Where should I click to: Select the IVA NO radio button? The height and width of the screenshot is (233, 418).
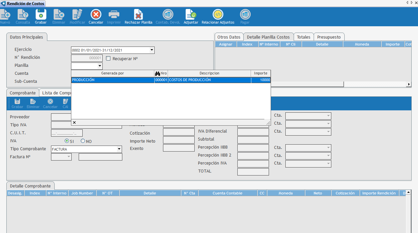tap(83, 141)
